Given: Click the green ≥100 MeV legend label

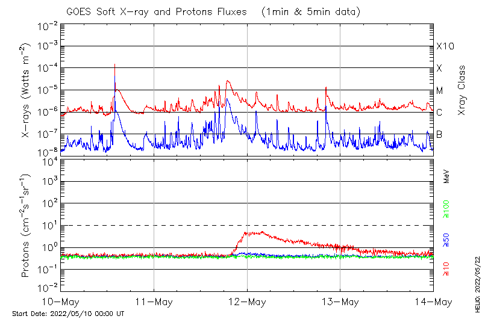Looking at the screenshot, I should coord(447,209).
